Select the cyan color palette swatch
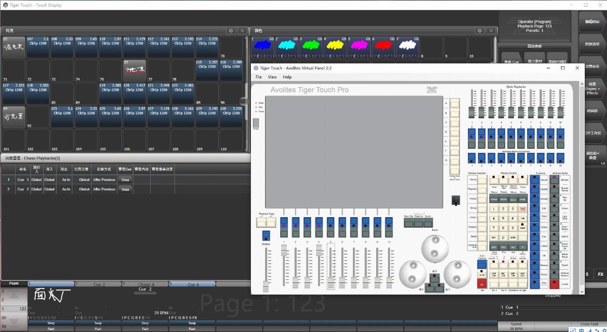The width and height of the screenshot is (607, 332). pos(287,46)
